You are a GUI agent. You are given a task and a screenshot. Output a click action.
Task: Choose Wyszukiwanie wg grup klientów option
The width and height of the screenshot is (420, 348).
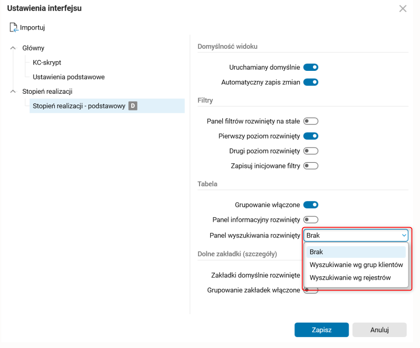tap(356, 265)
